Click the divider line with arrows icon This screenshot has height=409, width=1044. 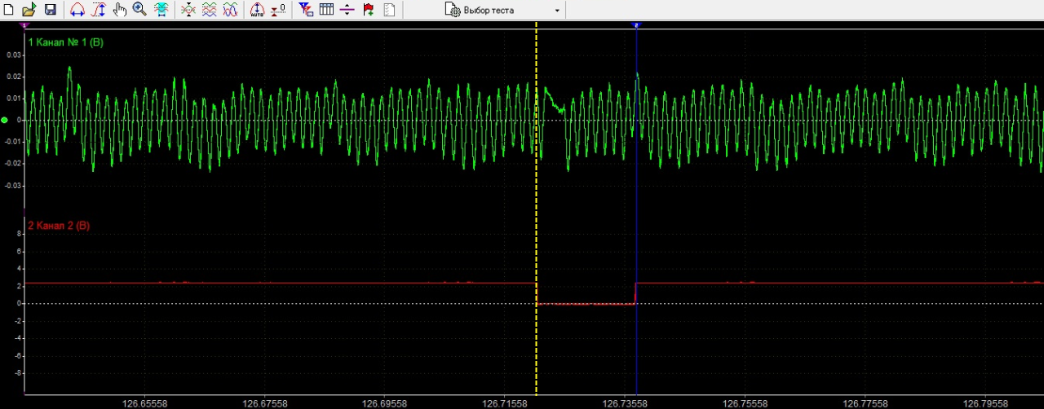point(347,10)
